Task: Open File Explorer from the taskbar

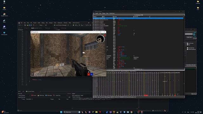Action: click(96, 112)
